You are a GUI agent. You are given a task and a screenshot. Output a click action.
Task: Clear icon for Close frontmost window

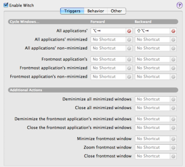[173, 156]
